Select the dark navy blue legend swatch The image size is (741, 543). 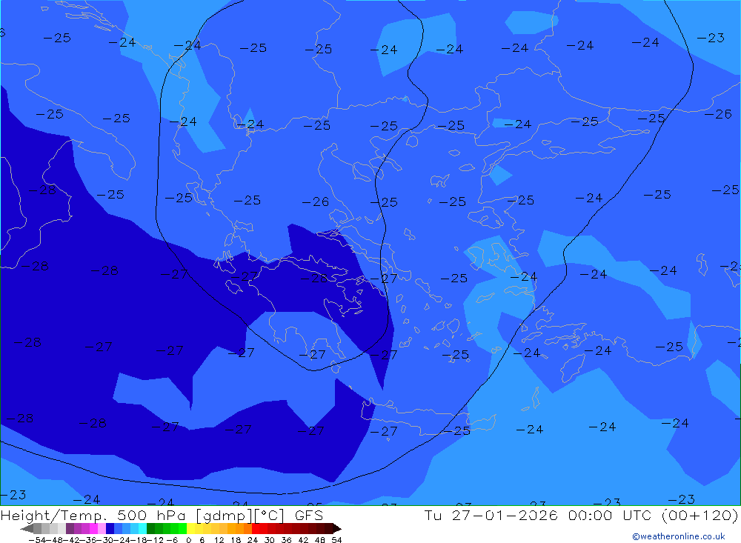(x=110, y=528)
